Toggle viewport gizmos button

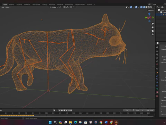[131, 7]
